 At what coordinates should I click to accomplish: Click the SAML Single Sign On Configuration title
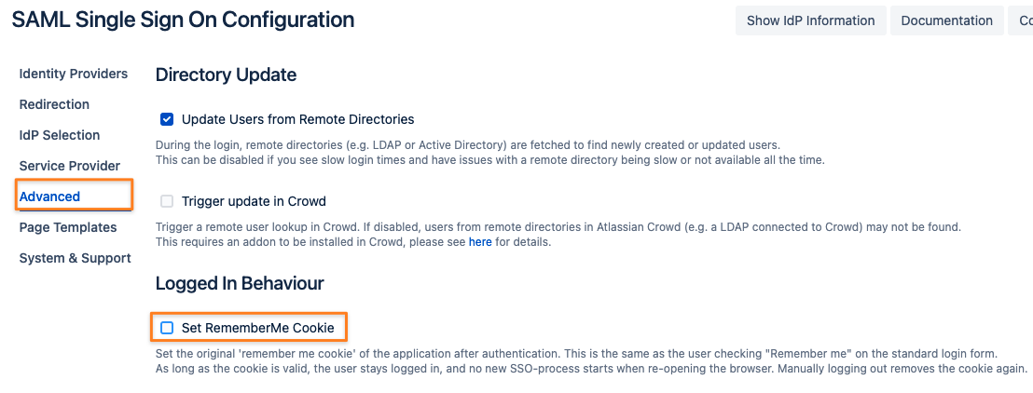coord(183,20)
